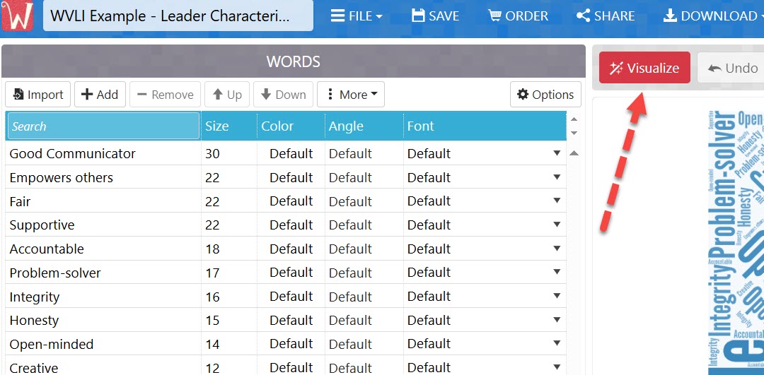Move word Down in list

(x=283, y=95)
